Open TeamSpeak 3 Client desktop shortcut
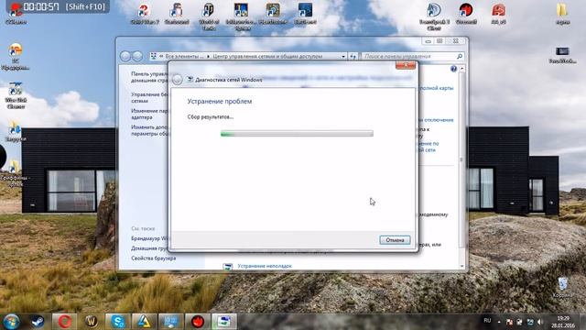586x330 pixels. tap(434, 16)
